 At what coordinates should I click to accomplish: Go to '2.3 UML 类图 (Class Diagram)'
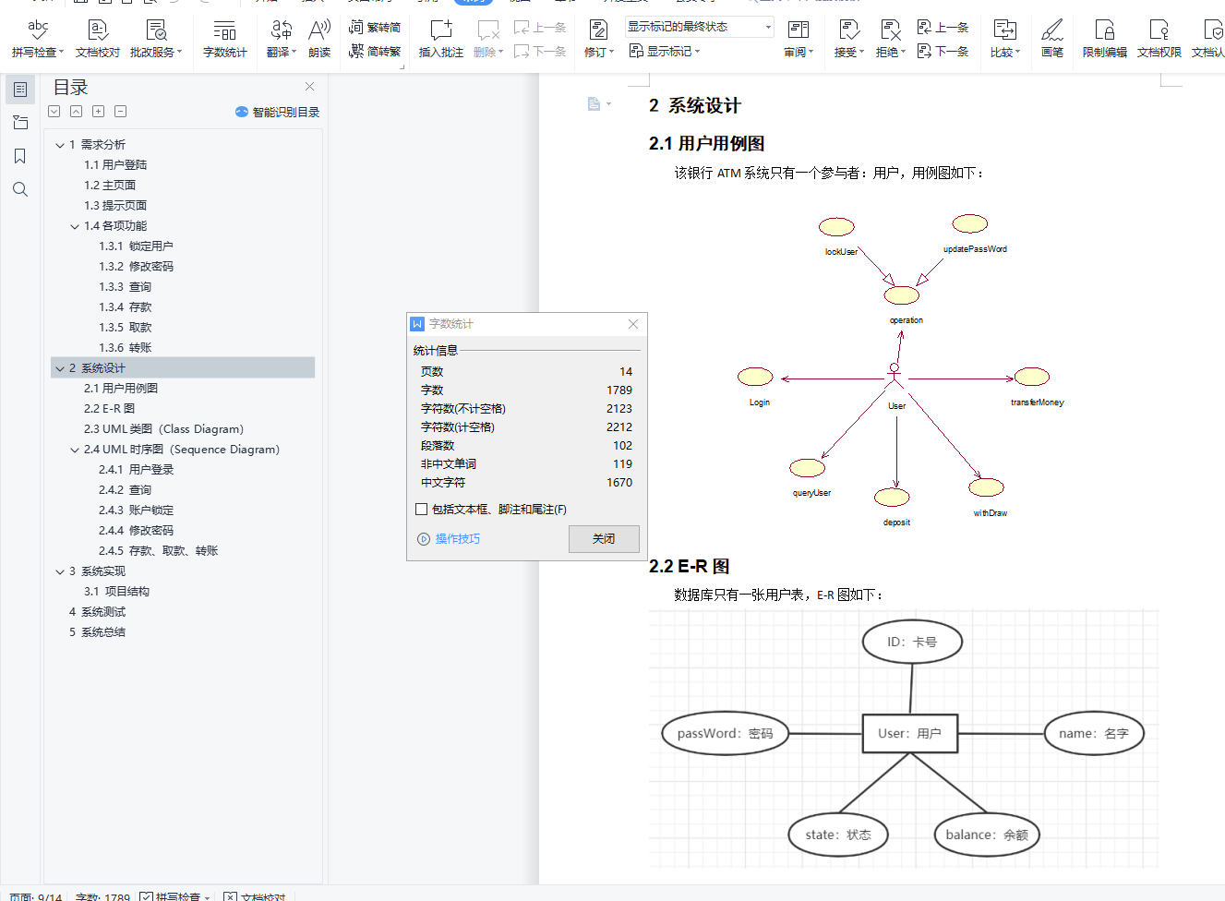[163, 429]
